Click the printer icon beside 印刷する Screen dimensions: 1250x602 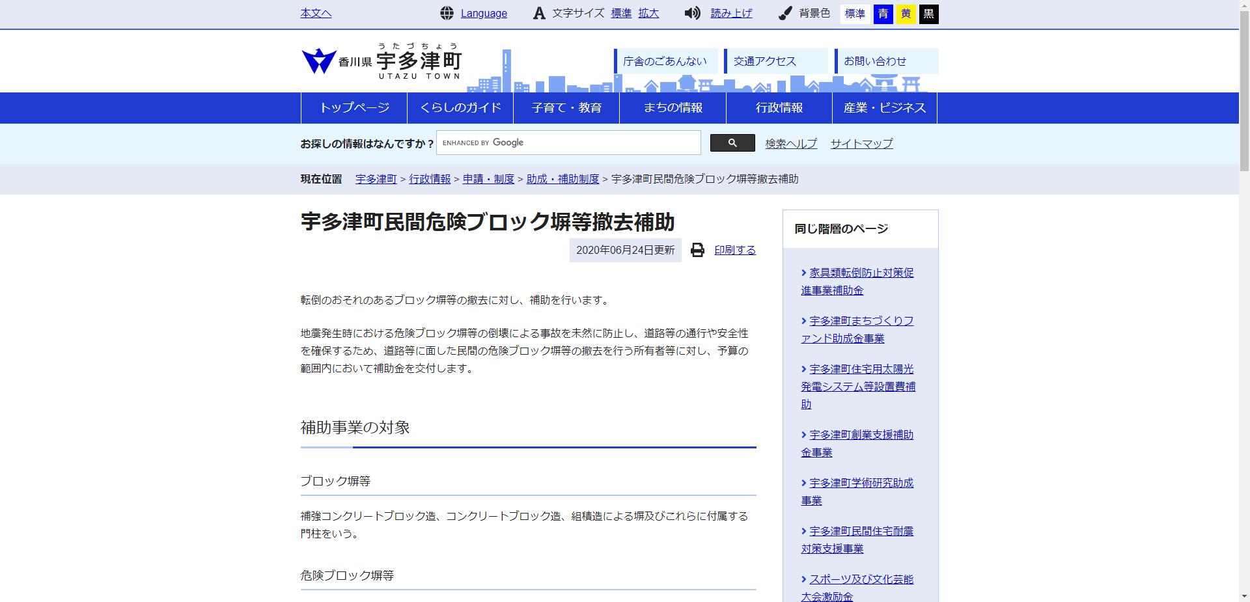coord(698,250)
